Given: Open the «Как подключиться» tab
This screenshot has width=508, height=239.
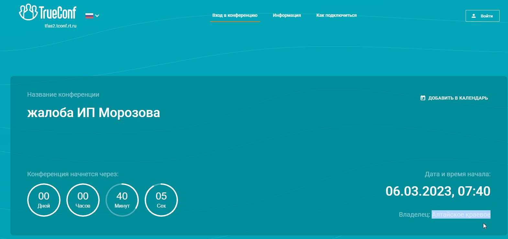Looking at the screenshot, I should coord(337,15).
